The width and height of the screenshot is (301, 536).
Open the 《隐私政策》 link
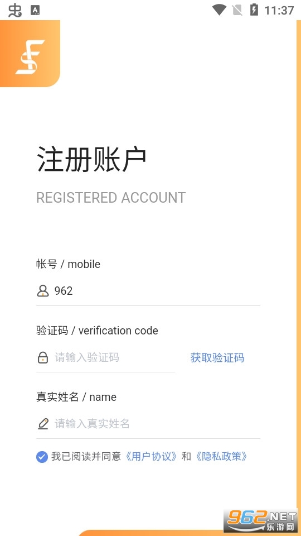pyautogui.click(x=221, y=456)
